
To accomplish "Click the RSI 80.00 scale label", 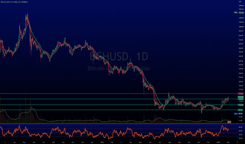I will click(241, 127).
